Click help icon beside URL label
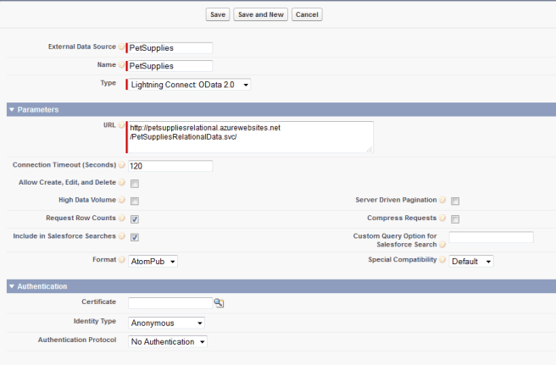 [121, 125]
